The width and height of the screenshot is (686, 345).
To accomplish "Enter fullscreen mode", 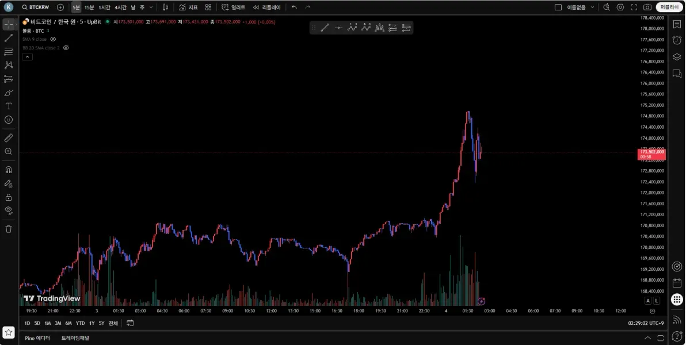I will click(634, 7).
